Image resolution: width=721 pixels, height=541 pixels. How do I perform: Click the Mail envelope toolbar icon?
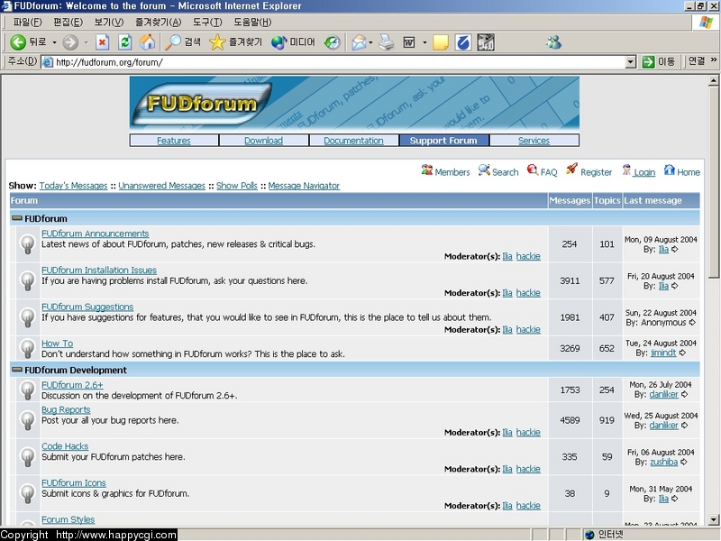[359, 42]
